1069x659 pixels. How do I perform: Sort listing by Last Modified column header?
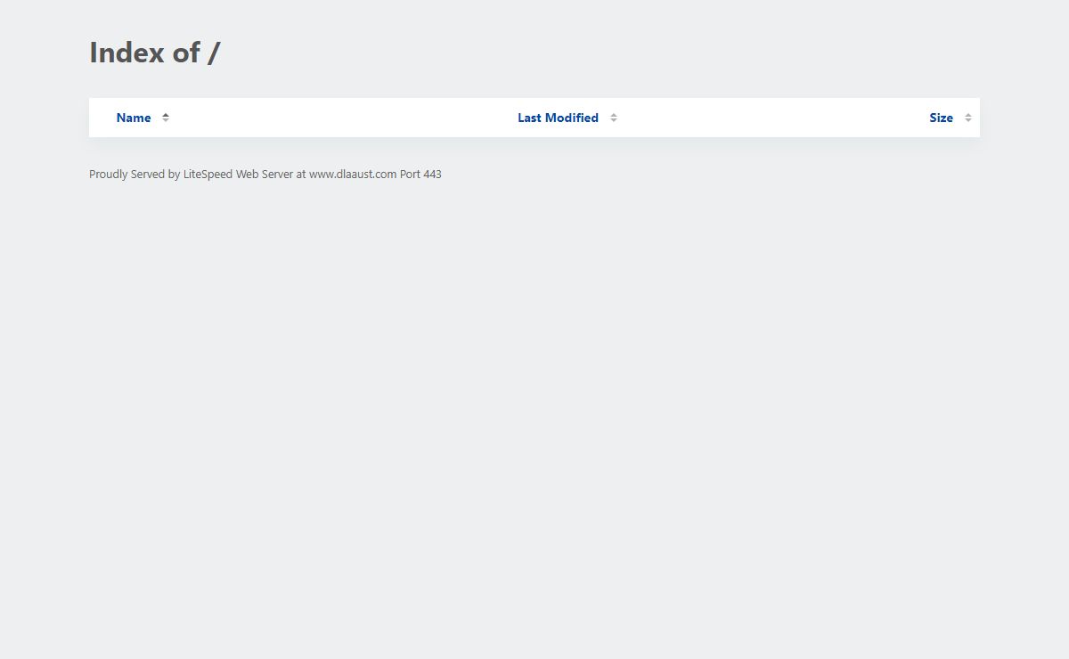pyautogui.click(x=558, y=118)
